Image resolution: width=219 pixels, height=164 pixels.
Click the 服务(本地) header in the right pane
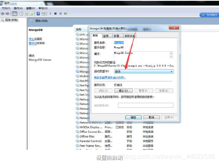click(x=41, y=21)
